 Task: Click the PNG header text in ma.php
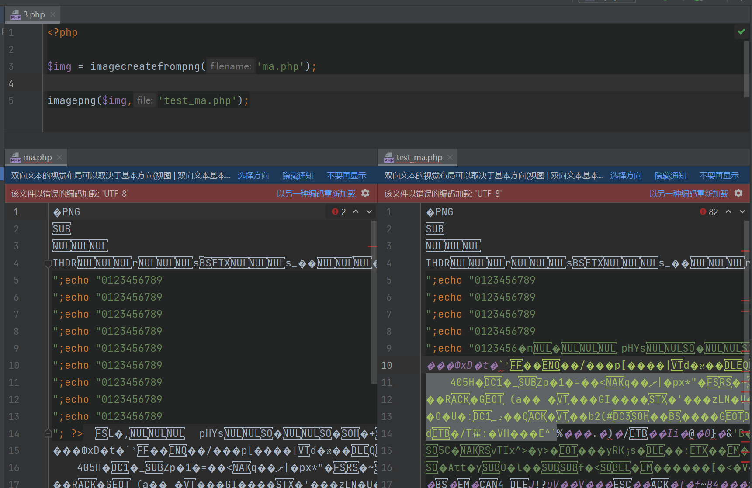pyautogui.click(x=66, y=212)
